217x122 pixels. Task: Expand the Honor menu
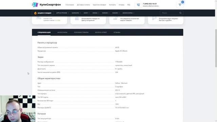(105, 13)
